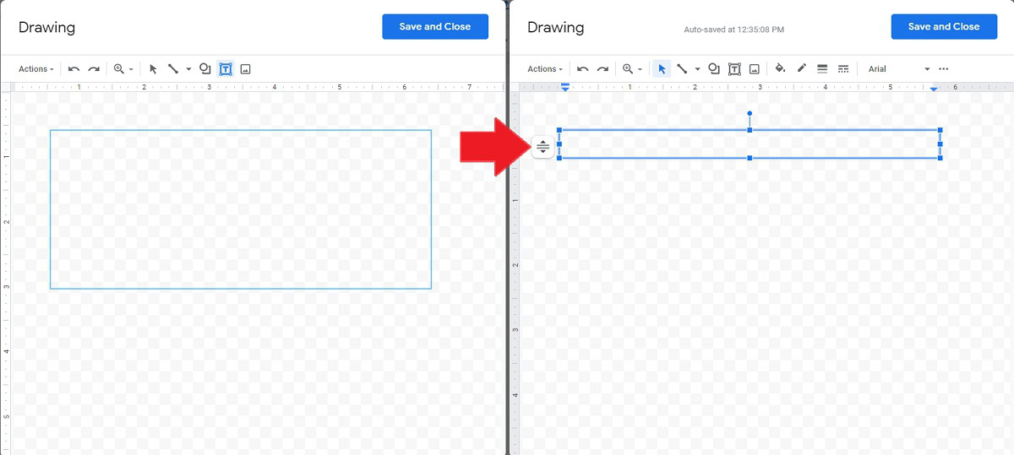
Task: Redo in the right Drawing window
Action: pyautogui.click(x=602, y=69)
